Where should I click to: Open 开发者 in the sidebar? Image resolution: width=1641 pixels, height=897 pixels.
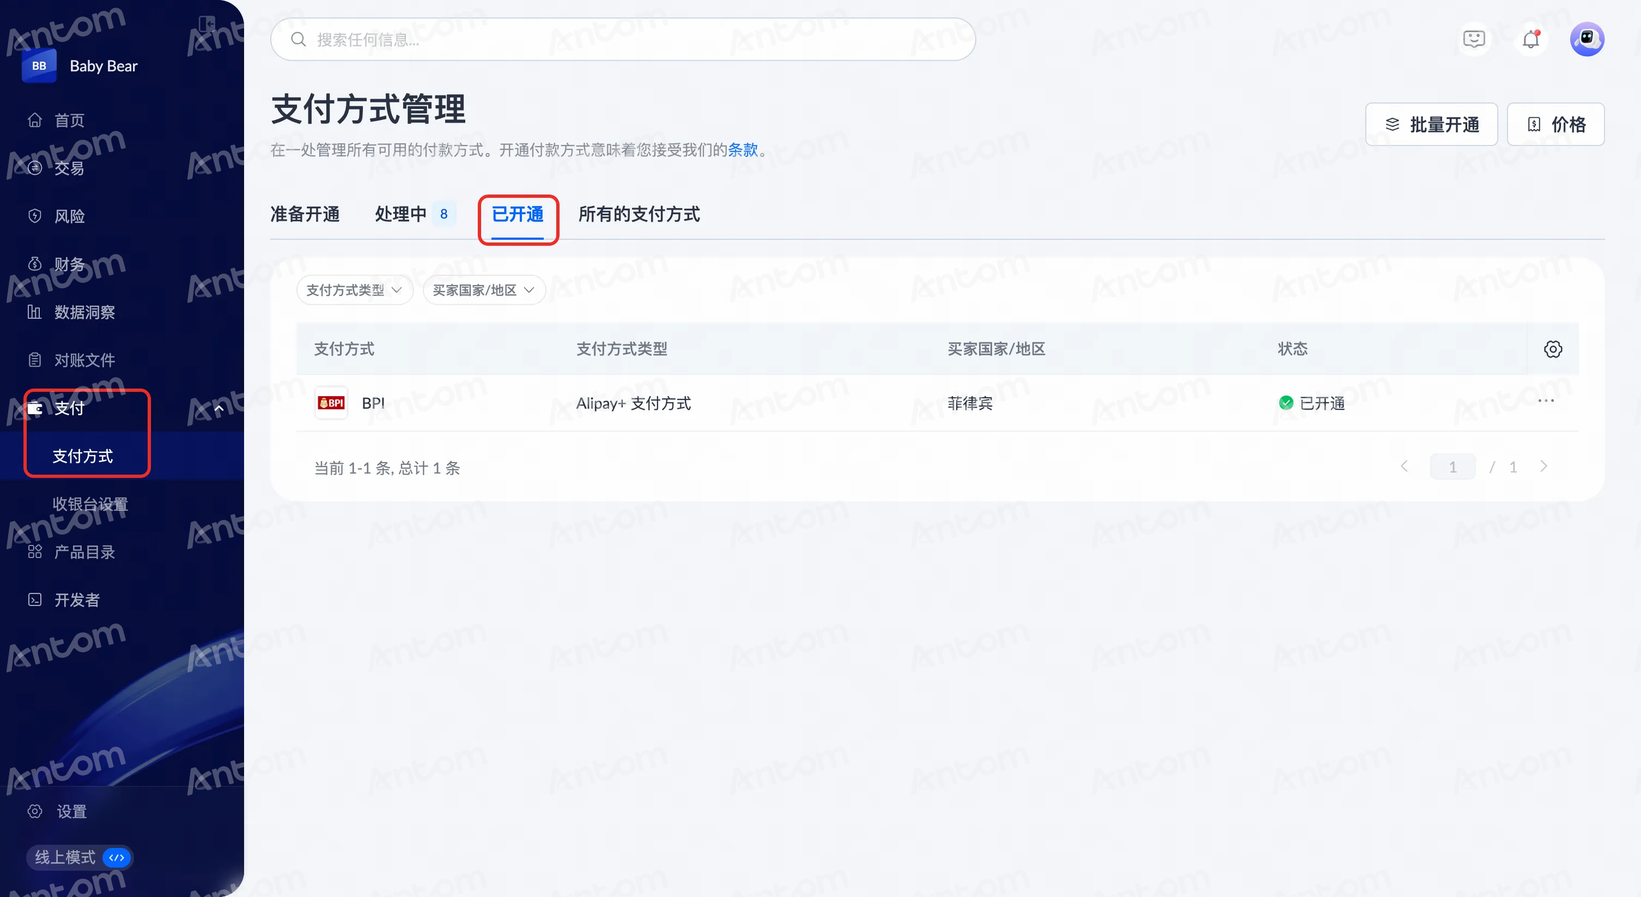pos(77,600)
